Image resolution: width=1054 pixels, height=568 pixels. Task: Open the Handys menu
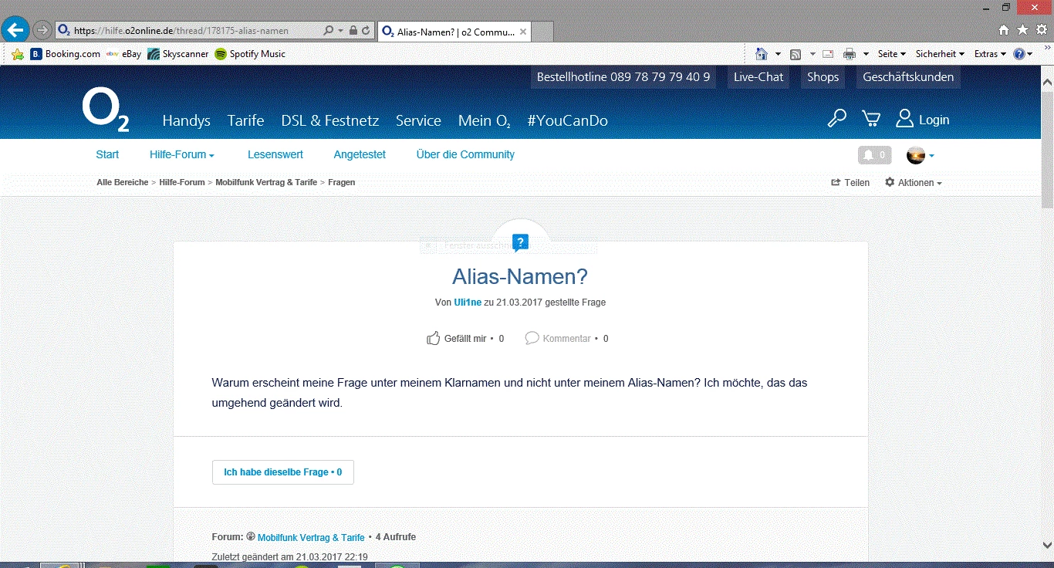coord(186,120)
